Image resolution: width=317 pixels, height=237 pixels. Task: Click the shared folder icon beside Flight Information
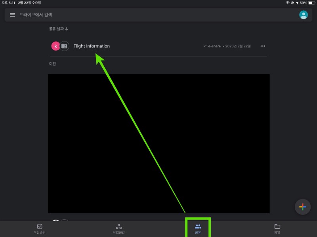pyautogui.click(x=65, y=46)
